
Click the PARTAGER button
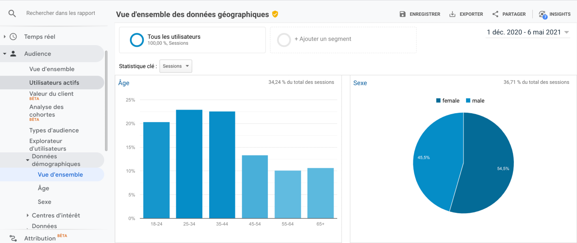509,14
